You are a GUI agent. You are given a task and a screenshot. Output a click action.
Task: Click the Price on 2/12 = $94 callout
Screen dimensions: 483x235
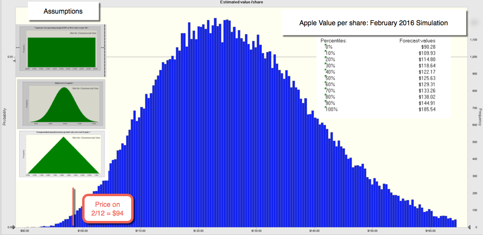tap(107, 208)
